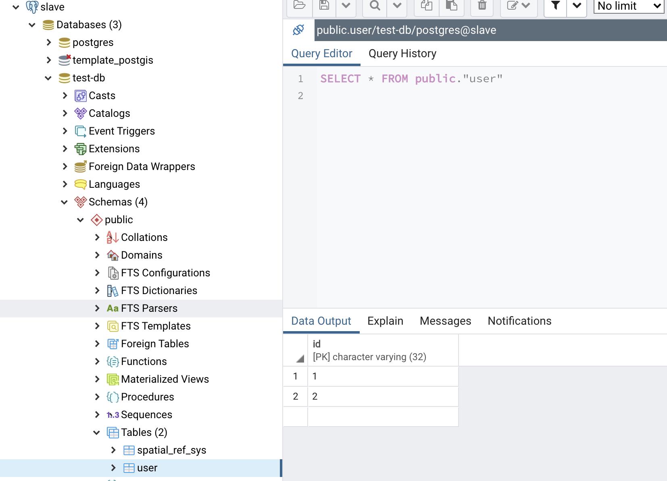Click the Sequences 1..3 icon

113,415
